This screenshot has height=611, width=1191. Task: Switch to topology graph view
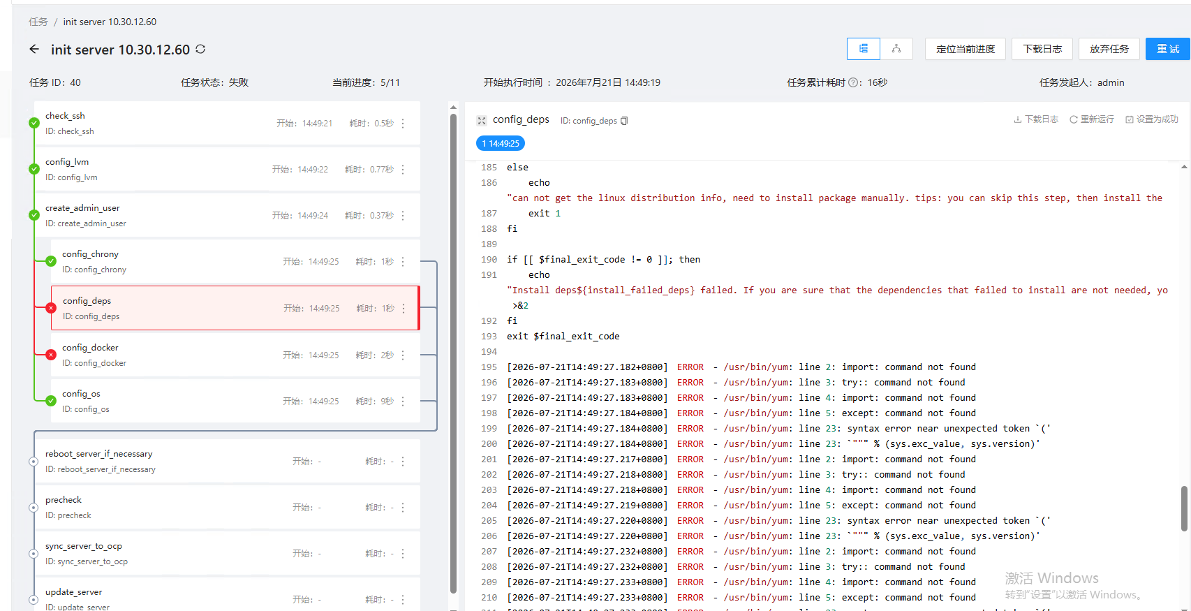click(896, 49)
